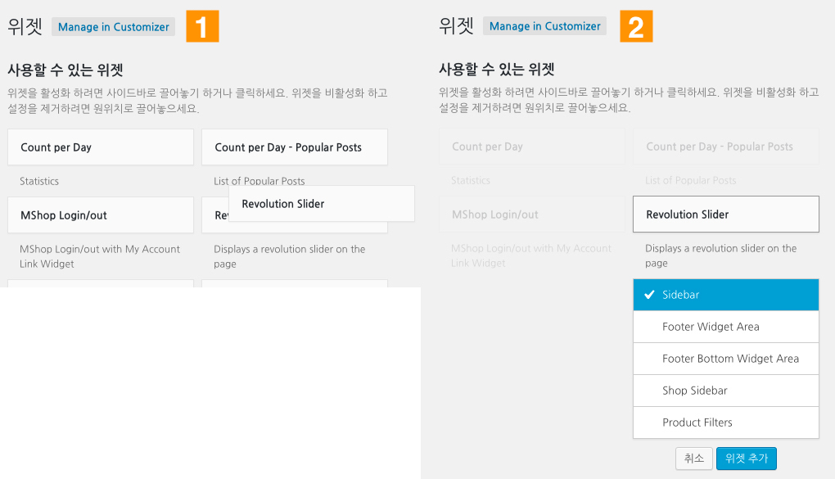The width and height of the screenshot is (835, 479).
Task: Collapse the outlined Revolution Slider widget chooser
Action: [726, 215]
